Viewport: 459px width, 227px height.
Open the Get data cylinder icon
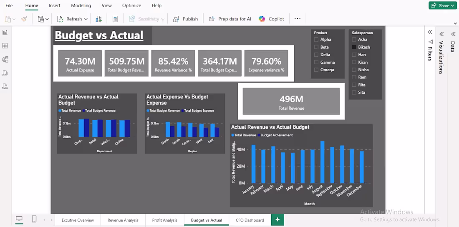click(x=41, y=19)
